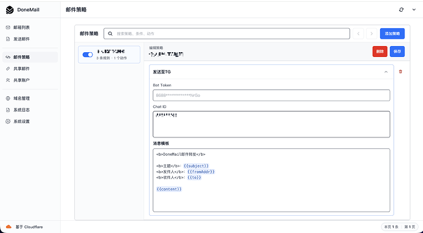Go to previous page arrow

coord(358,34)
